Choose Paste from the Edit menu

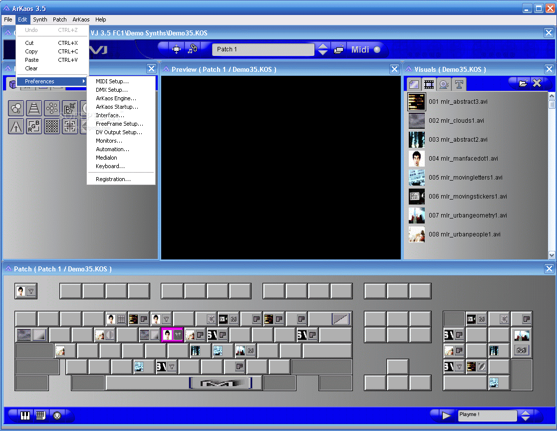pos(52,60)
